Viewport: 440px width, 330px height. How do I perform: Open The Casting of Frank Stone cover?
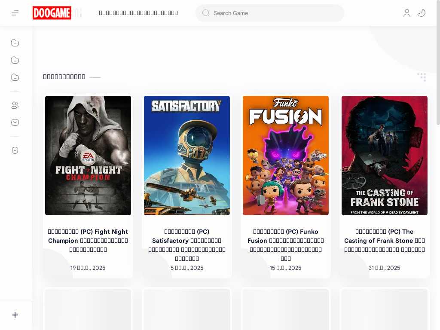[385, 156]
